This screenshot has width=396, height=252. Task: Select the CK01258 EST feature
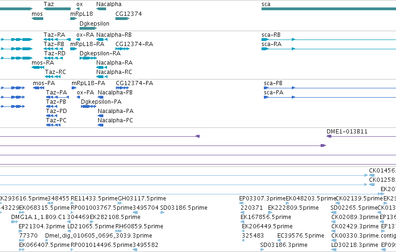372,185
